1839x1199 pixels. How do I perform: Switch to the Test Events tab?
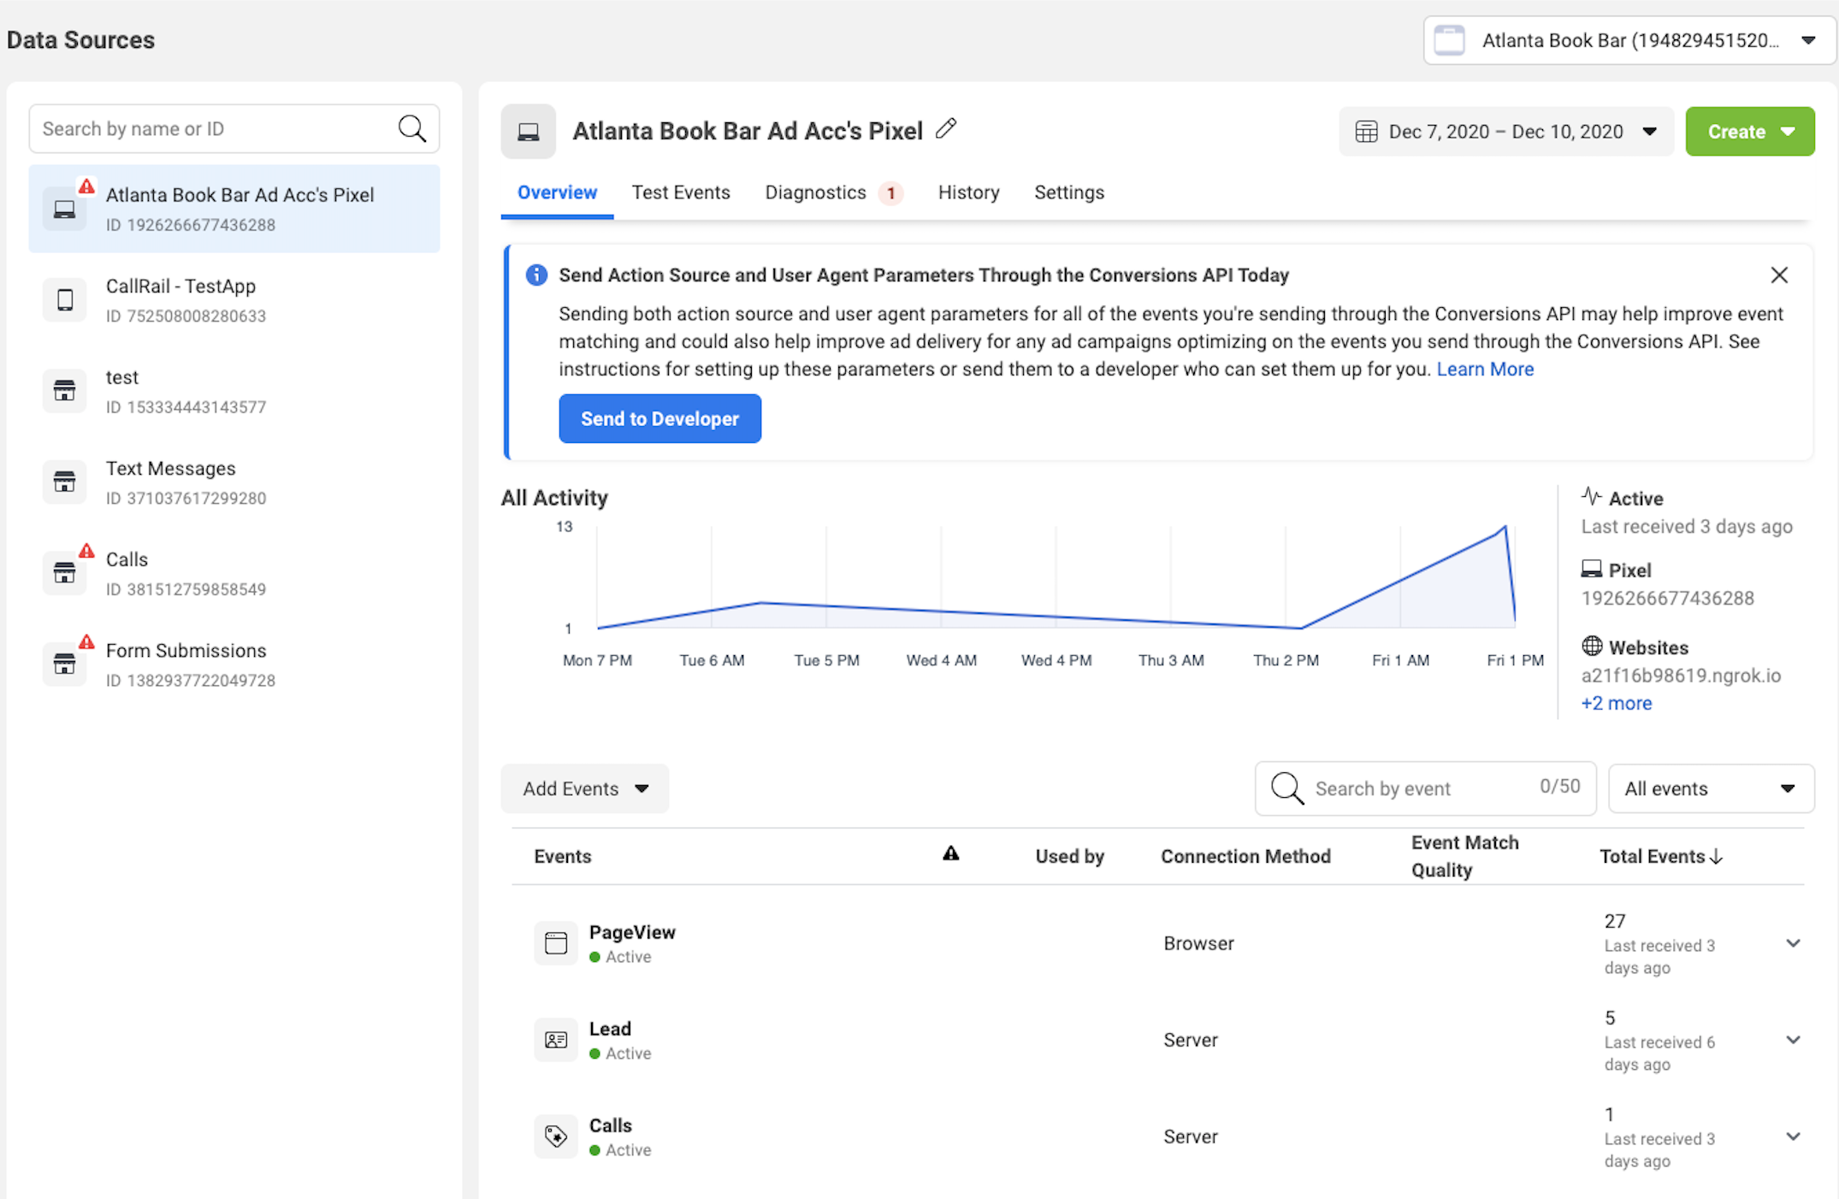pyautogui.click(x=681, y=192)
